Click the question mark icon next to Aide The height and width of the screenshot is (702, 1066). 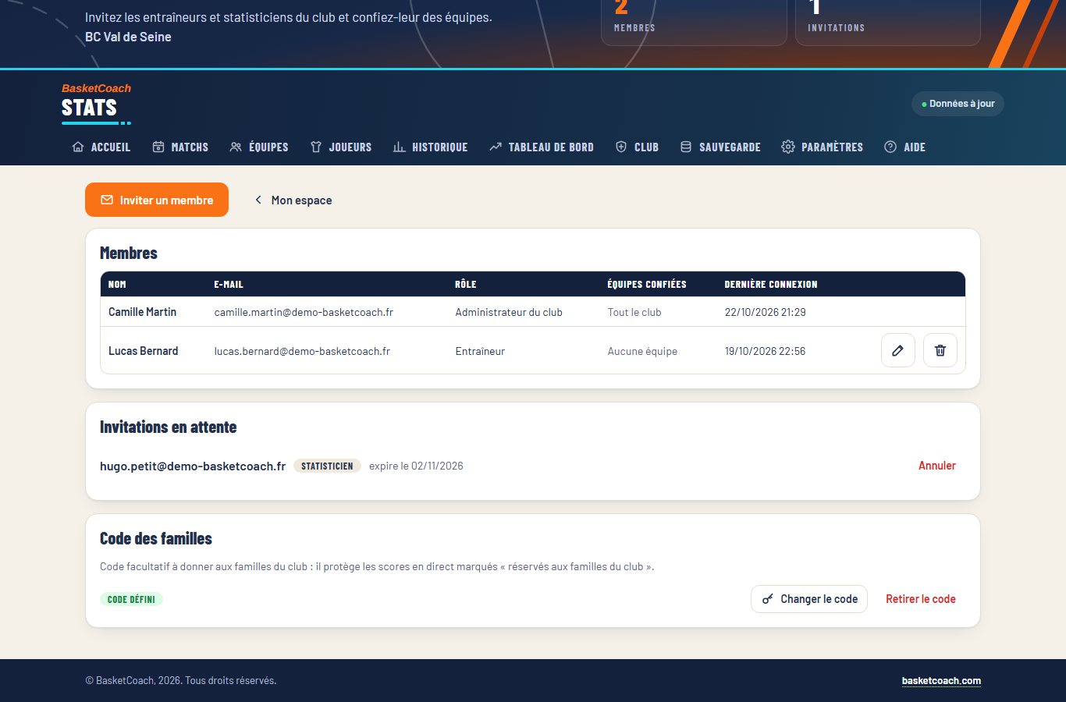tap(890, 147)
